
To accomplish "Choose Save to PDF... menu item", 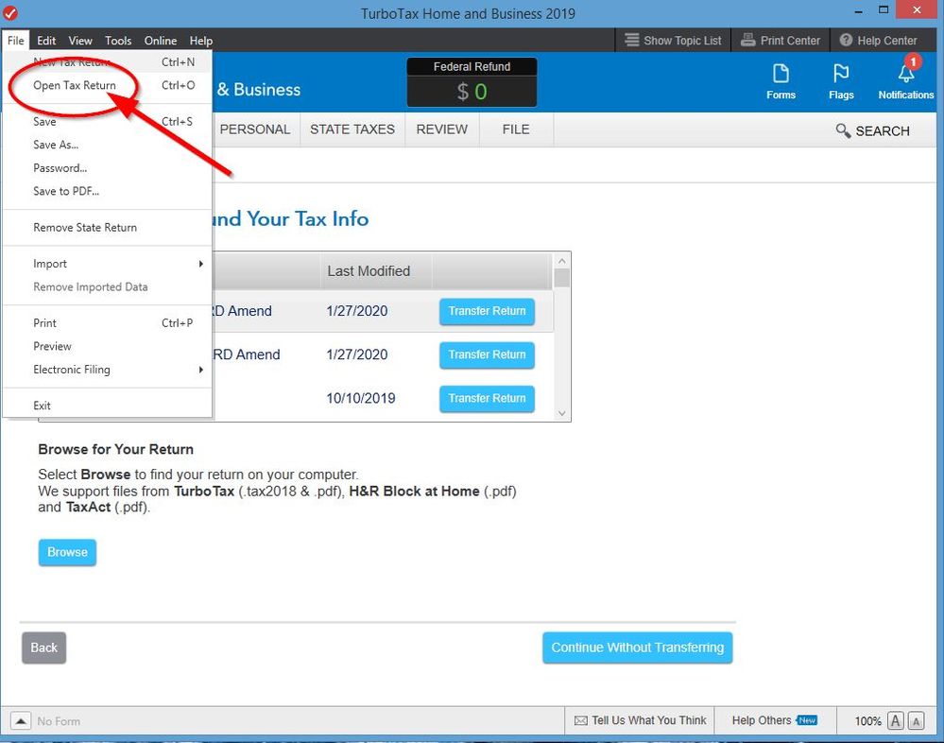I will [107, 191].
